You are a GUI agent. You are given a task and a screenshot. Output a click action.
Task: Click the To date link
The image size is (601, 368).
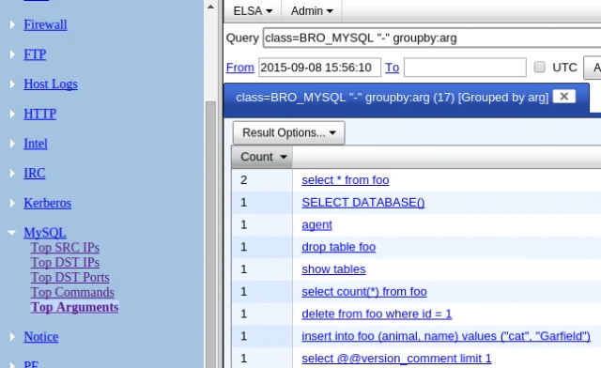[x=393, y=68]
